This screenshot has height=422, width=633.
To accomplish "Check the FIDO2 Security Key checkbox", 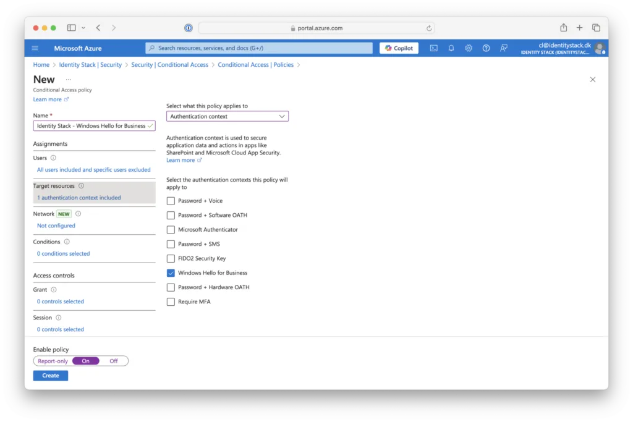I will point(171,259).
